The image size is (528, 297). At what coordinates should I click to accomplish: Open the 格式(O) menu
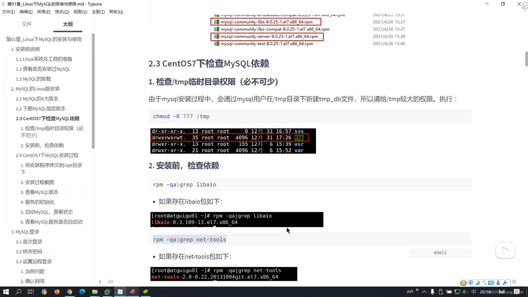click(62, 12)
